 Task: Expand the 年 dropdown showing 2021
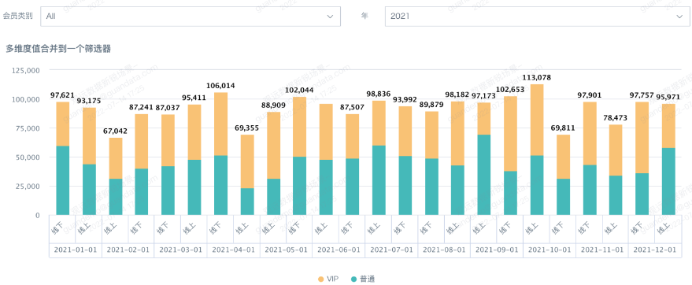[x=536, y=17]
